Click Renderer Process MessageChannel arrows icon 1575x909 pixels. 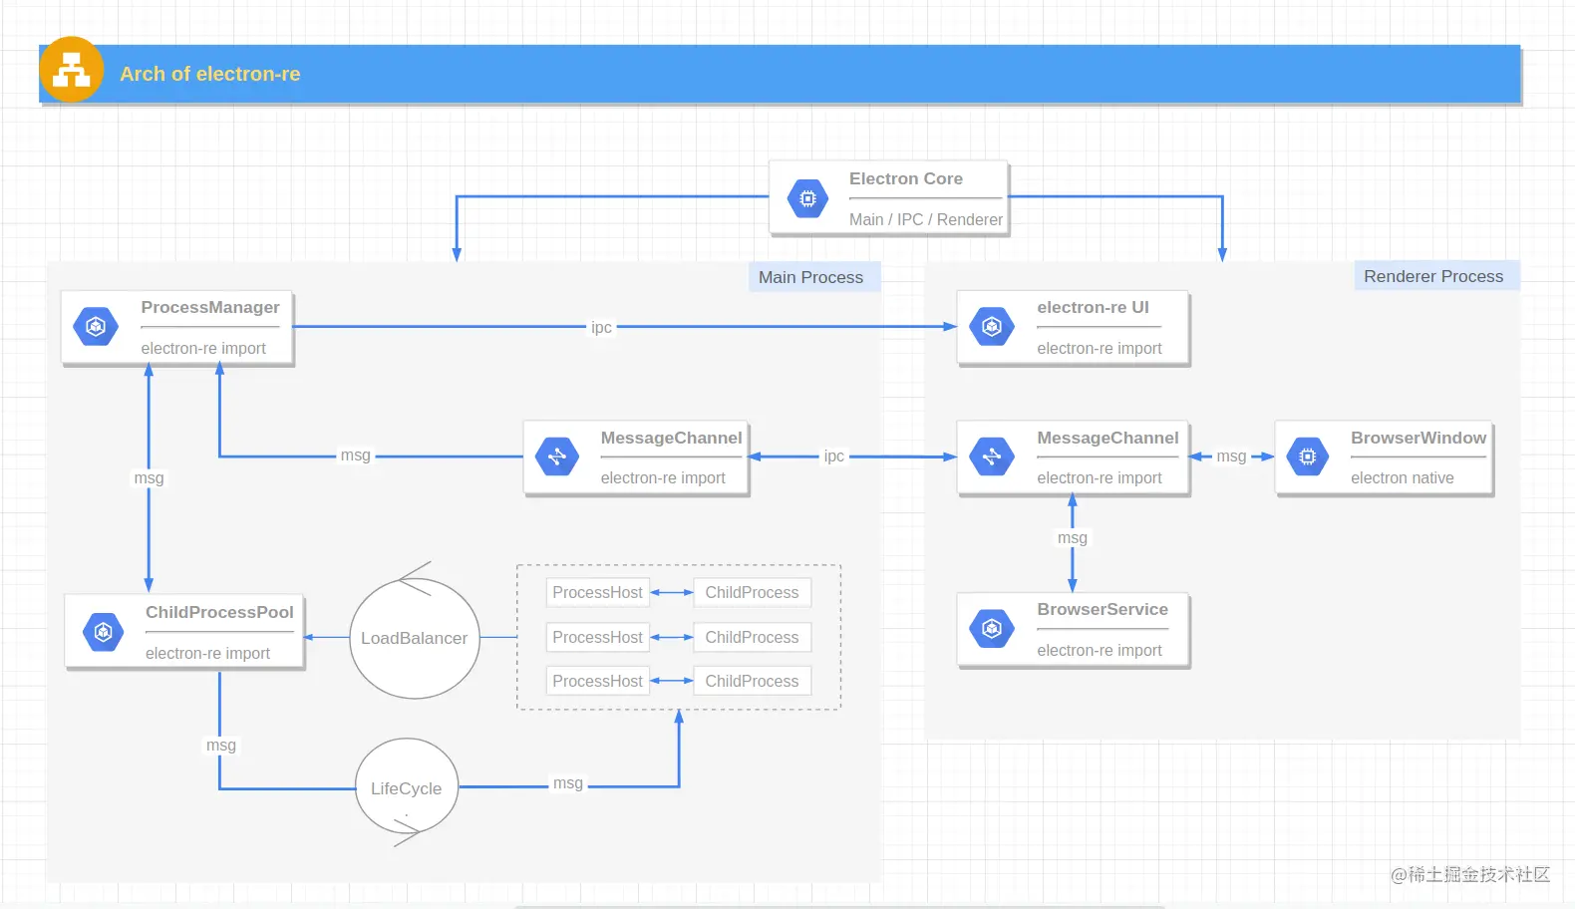coord(992,456)
